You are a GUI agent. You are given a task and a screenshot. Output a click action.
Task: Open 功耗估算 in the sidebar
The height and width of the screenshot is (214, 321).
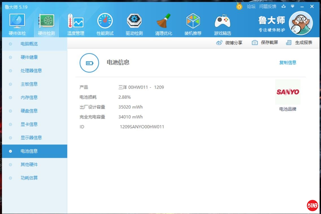(x=29, y=178)
